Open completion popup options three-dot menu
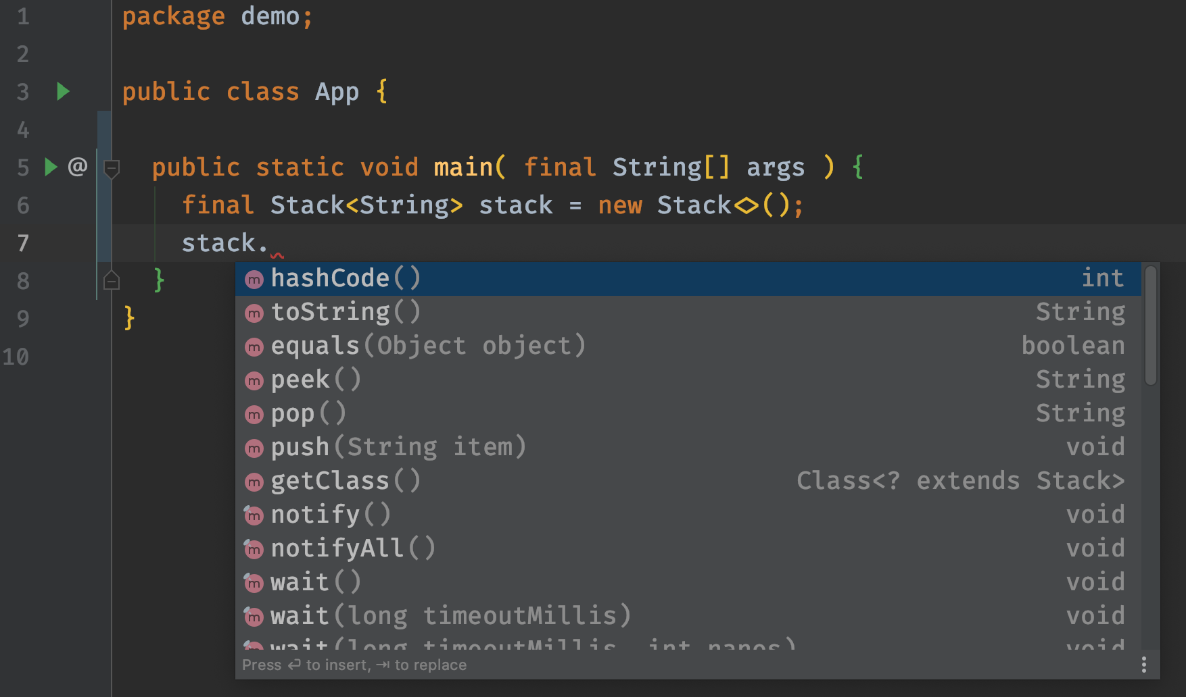Image resolution: width=1186 pixels, height=697 pixels. click(1144, 665)
